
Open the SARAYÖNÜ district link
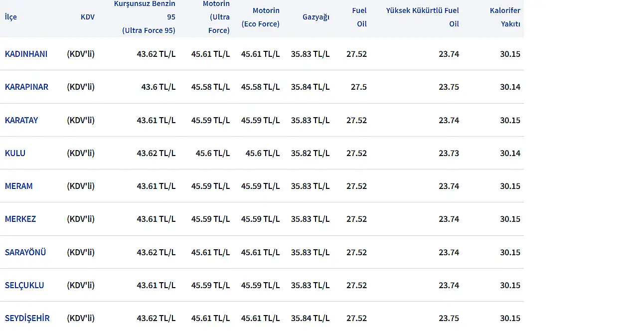pos(25,252)
